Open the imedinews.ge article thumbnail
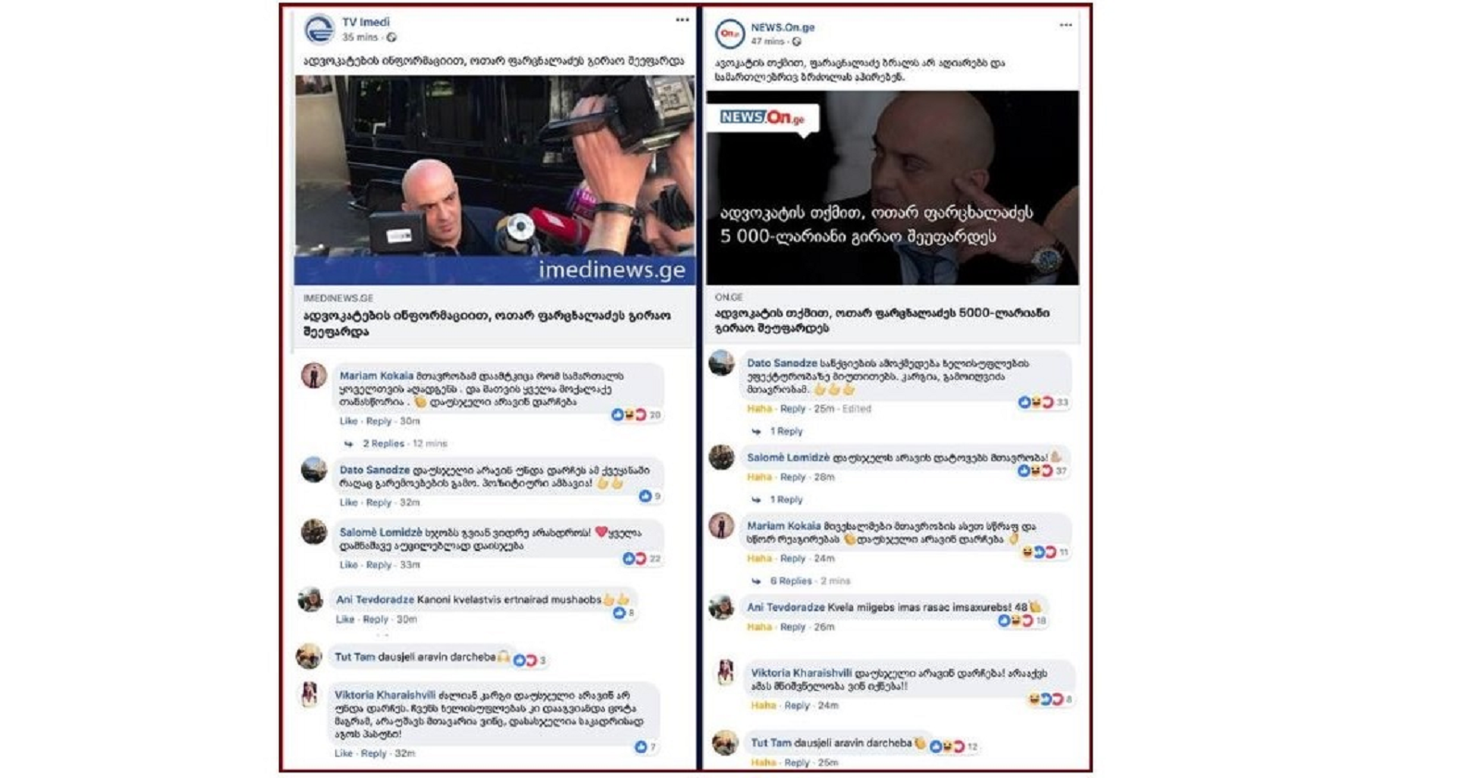 (x=495, y=180)
